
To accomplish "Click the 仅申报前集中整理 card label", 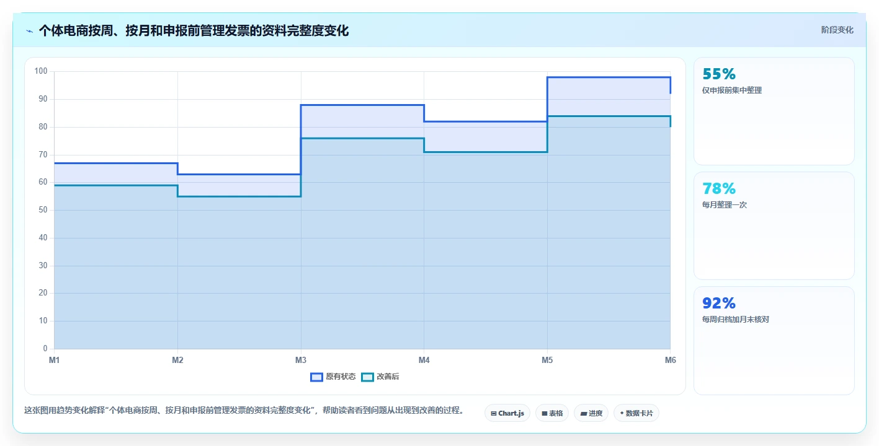I will pos(732,90).
